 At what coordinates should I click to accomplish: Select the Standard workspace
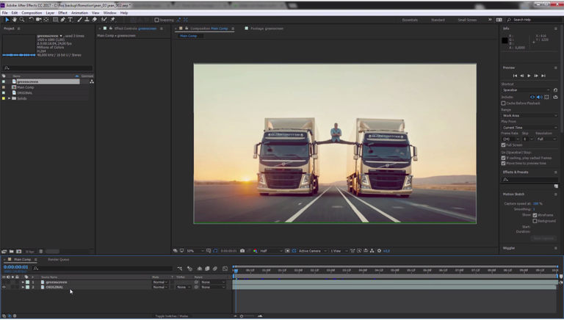pyautogui.click(x=438, y=20)
